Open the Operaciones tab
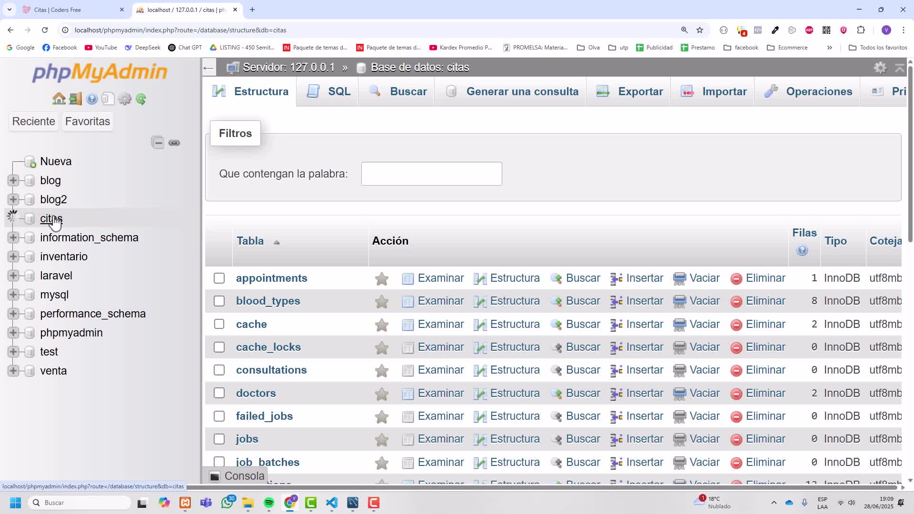 click(808, 91)
